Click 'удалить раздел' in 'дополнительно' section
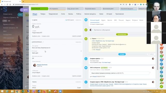 click(77, 76)
